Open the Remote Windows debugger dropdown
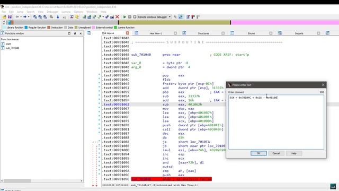339x191 pixels. tap(169, 17)
